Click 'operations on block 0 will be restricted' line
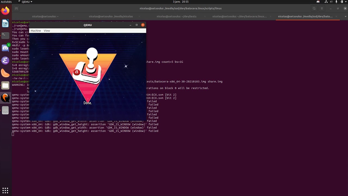Image resolution: width=348 pixels, height=196 pixels. [x=178, y=88]
